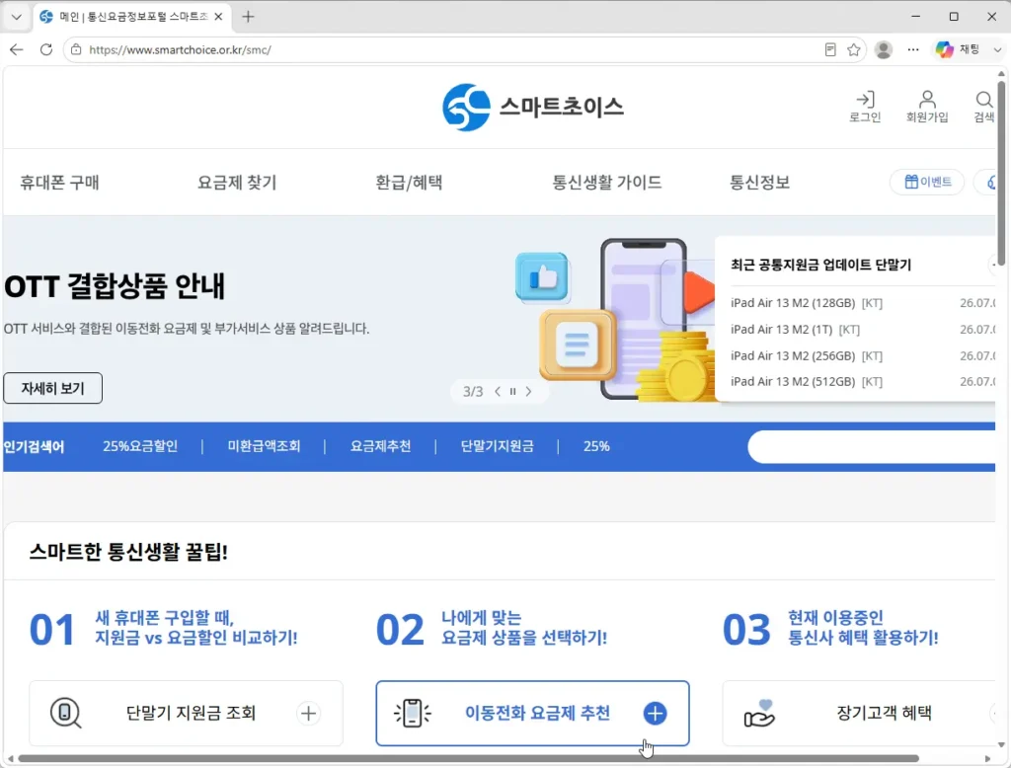
Task: Click the horizontal scrollbar thumb
Action: [468, 759]
